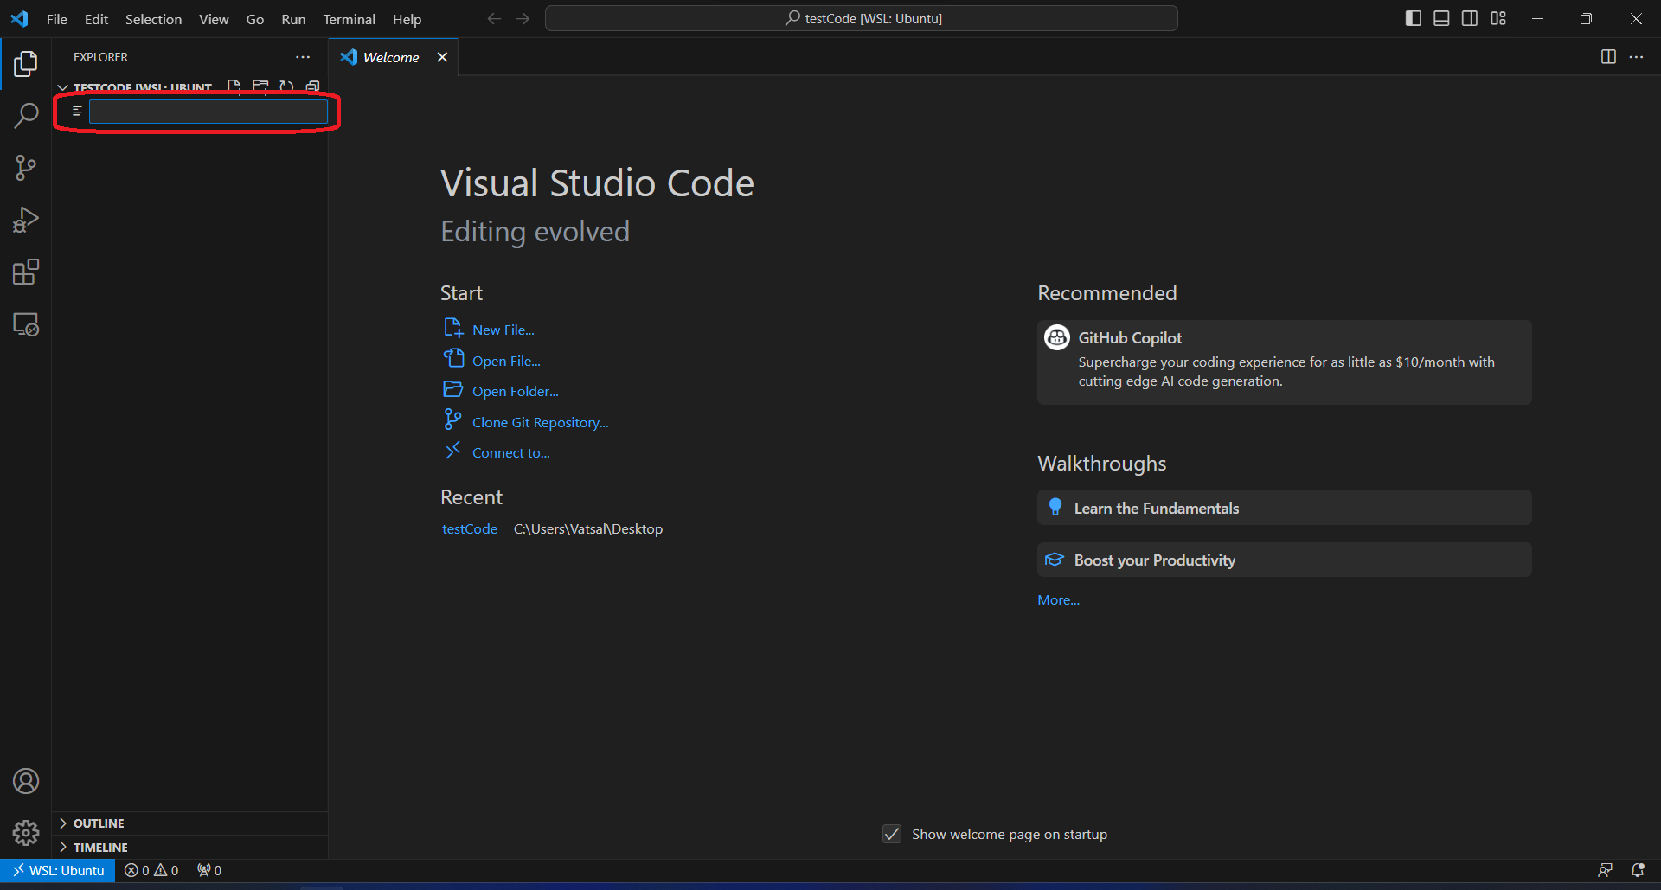Click the Accounts icon

tap(26, 781)
